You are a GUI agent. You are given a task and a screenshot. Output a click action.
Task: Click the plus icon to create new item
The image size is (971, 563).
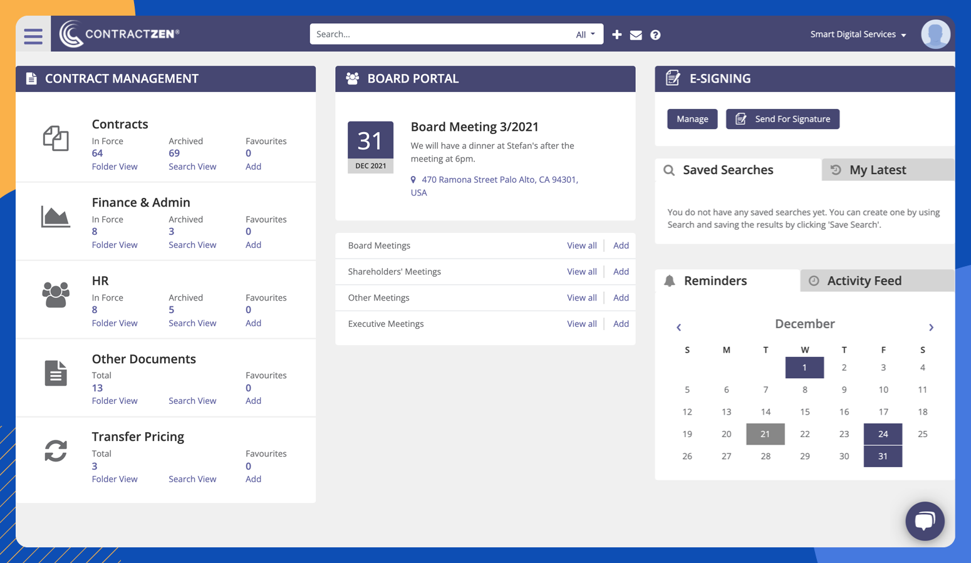[x=616, y=34]
